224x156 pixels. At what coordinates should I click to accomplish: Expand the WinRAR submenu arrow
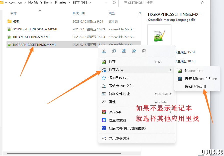pyautogui.click(x=170, y=112)
